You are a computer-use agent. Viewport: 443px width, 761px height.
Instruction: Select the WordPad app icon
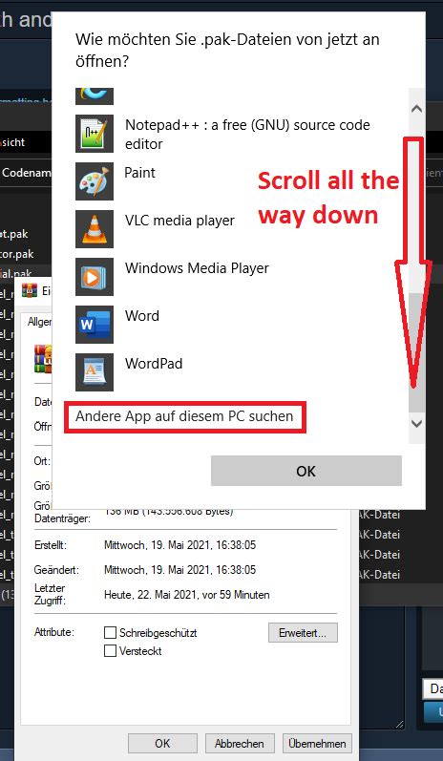pyautogui.click(x=95, y=372)
